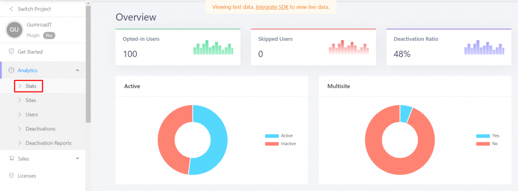This screenshot has height=191, width=518.
Task: Follow the Integrate SDK link
Action: 272,7
